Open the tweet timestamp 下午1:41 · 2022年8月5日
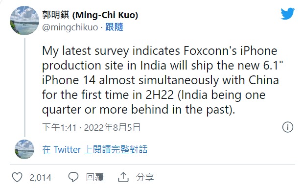 tap(92, 127)
